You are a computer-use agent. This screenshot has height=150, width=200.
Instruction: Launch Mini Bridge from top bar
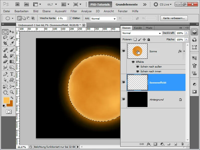[x=26, y=4]
